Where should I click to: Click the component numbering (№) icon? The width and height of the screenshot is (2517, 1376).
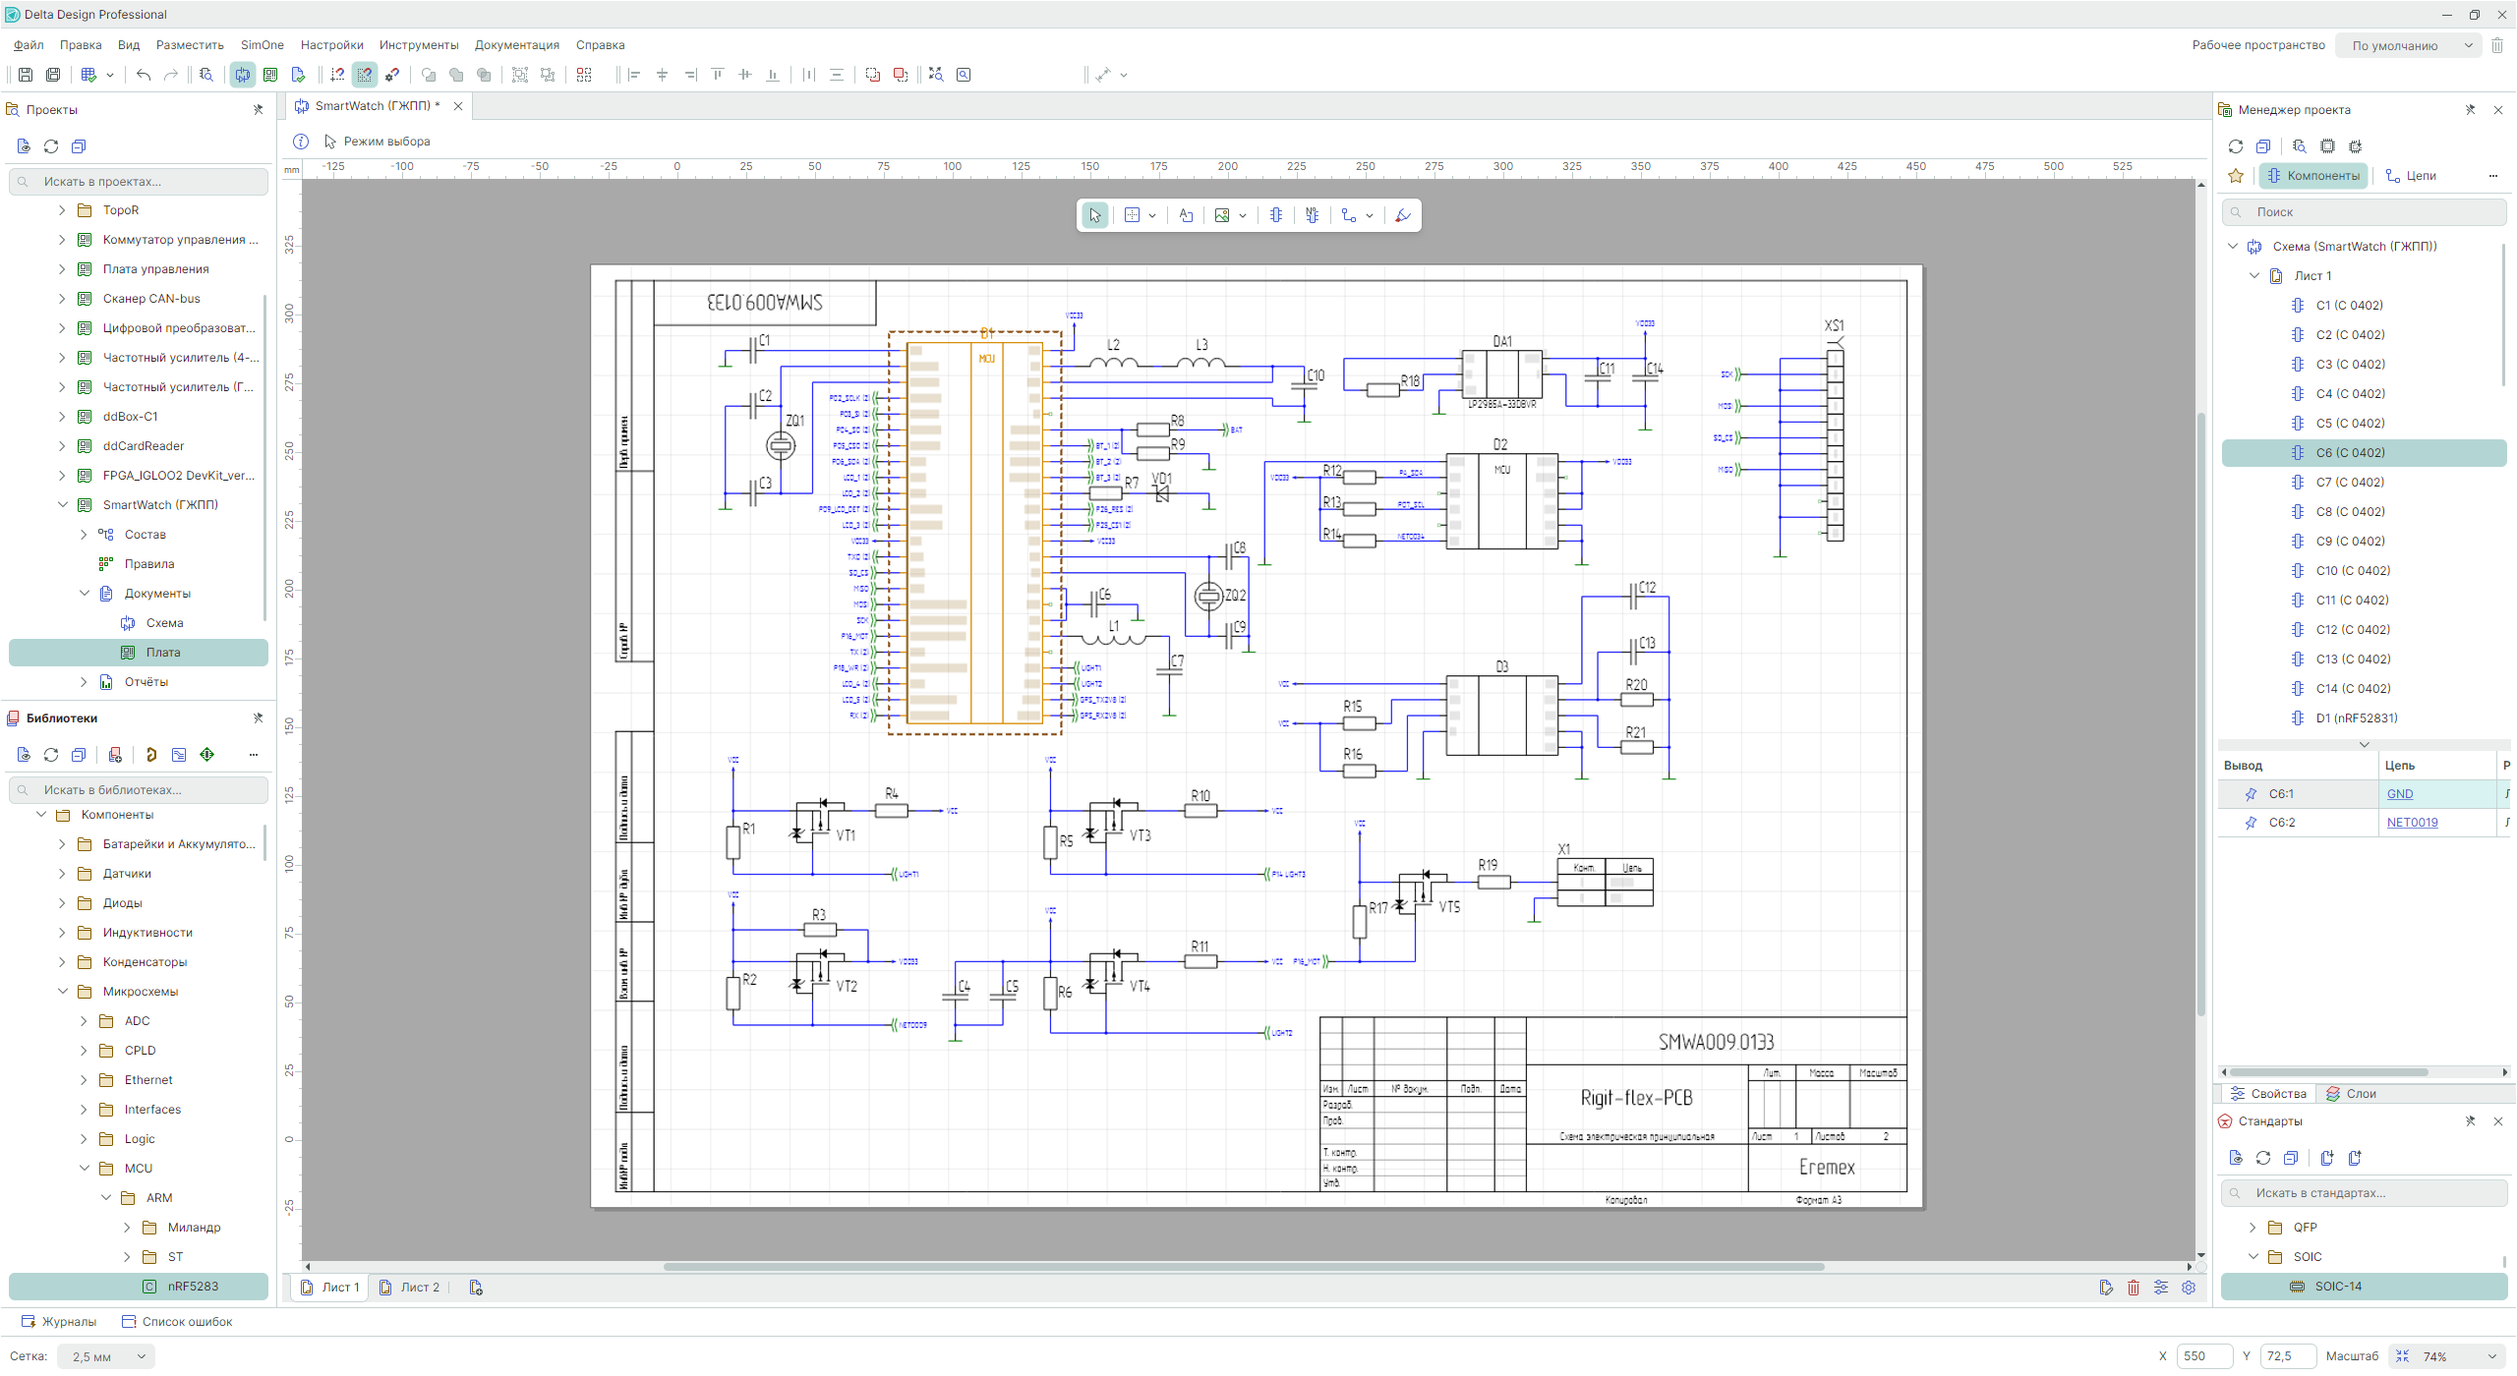point(1313,215)
